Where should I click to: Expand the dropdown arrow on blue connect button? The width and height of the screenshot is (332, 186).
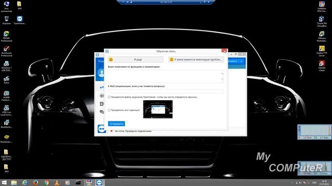pyautogui.click(x=241, y=61)
